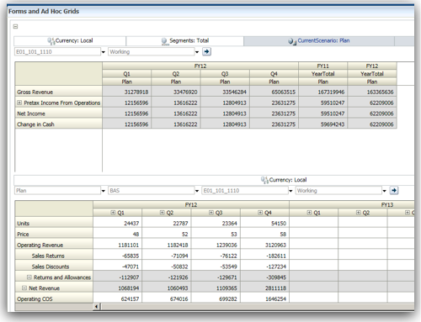Click Gross Revenue FY11 cell 167319946
The image size is (421, 322).
[x=323, y=92]
